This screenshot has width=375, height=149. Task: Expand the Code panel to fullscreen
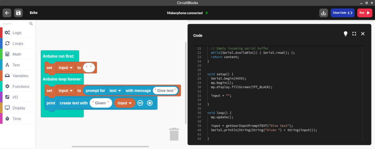click(x=354, y=34)
